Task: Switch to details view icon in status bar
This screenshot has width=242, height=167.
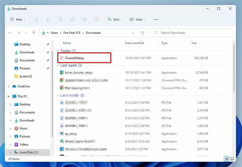Action: tap(227, 159)
